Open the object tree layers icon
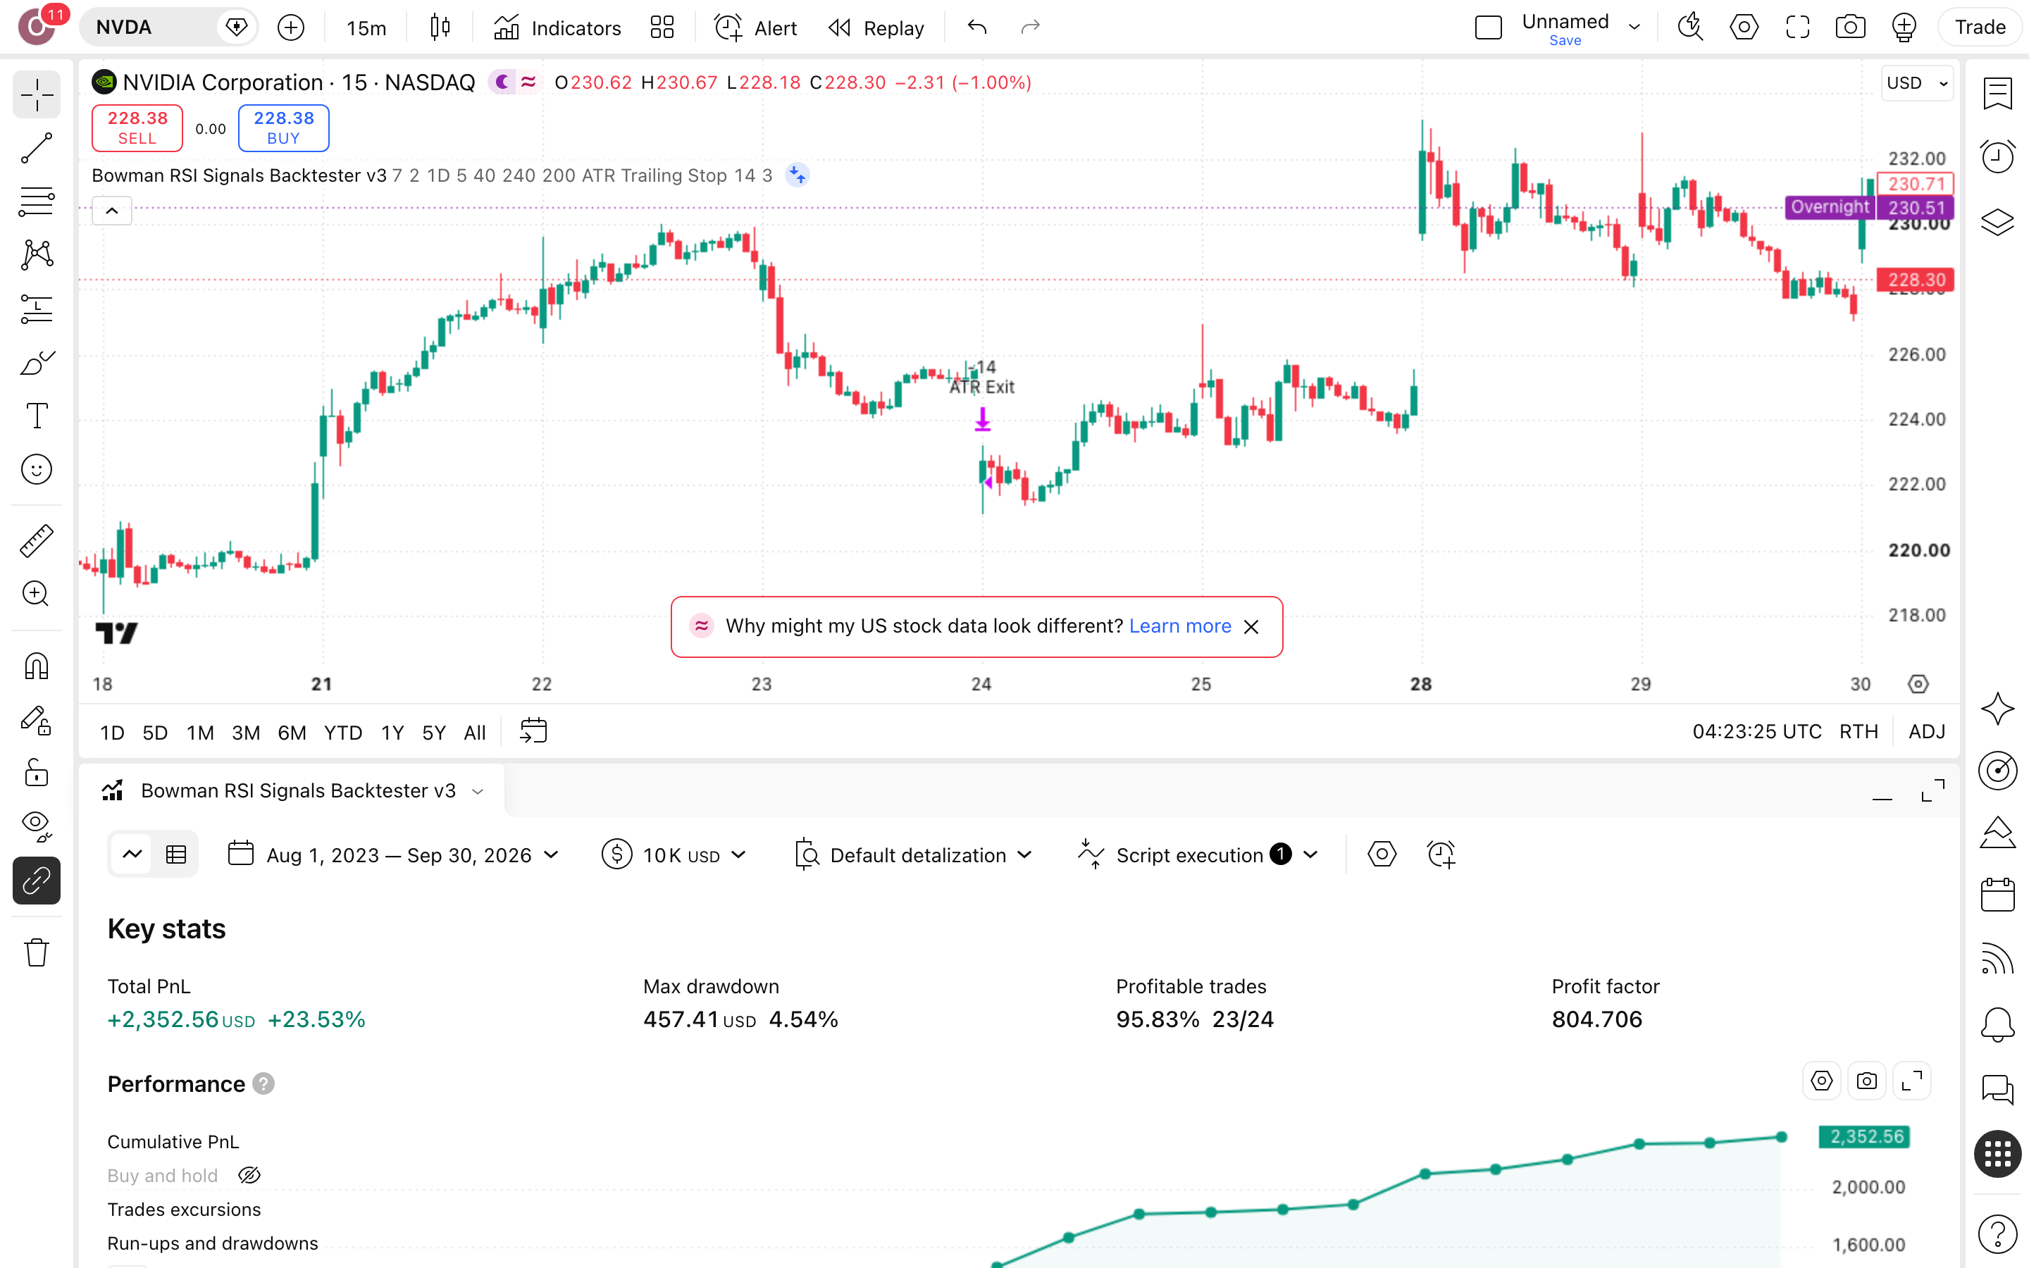2029x1268 pixels. [x=1998, y=221]
